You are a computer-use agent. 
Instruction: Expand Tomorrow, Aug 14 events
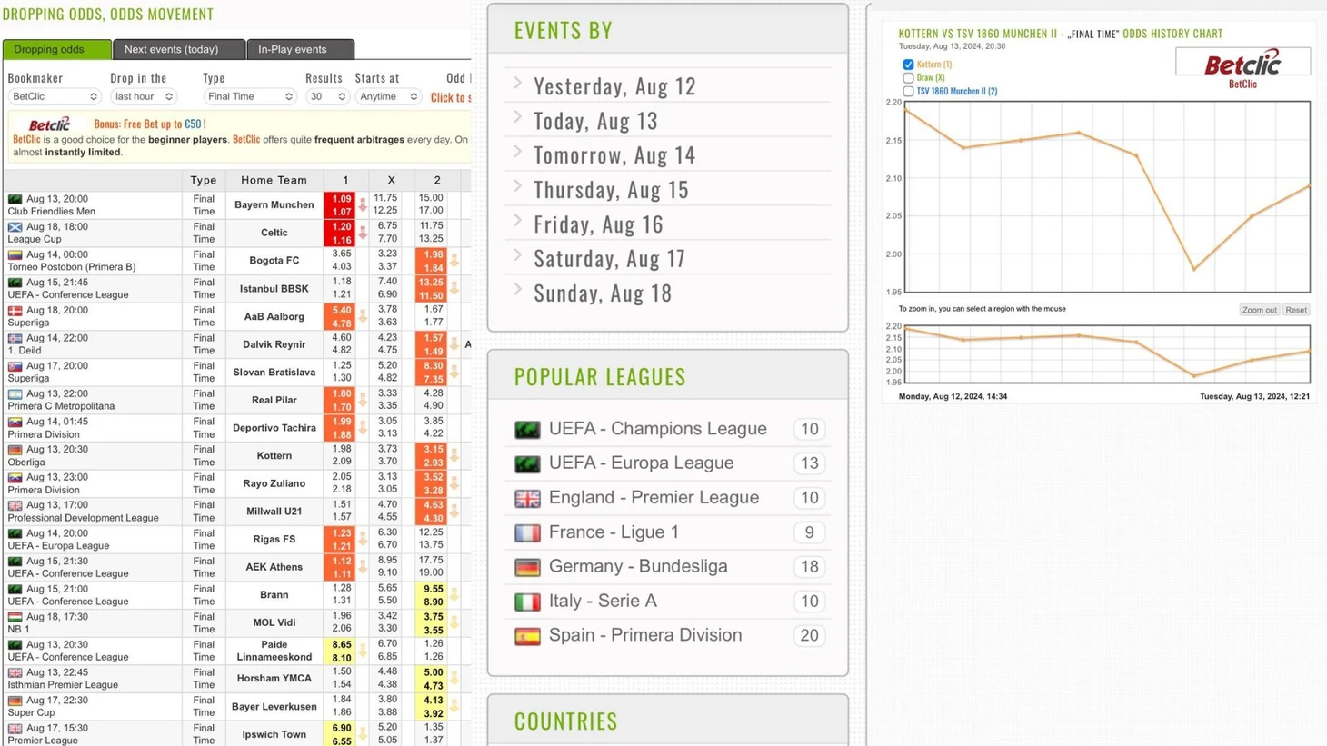614,154
